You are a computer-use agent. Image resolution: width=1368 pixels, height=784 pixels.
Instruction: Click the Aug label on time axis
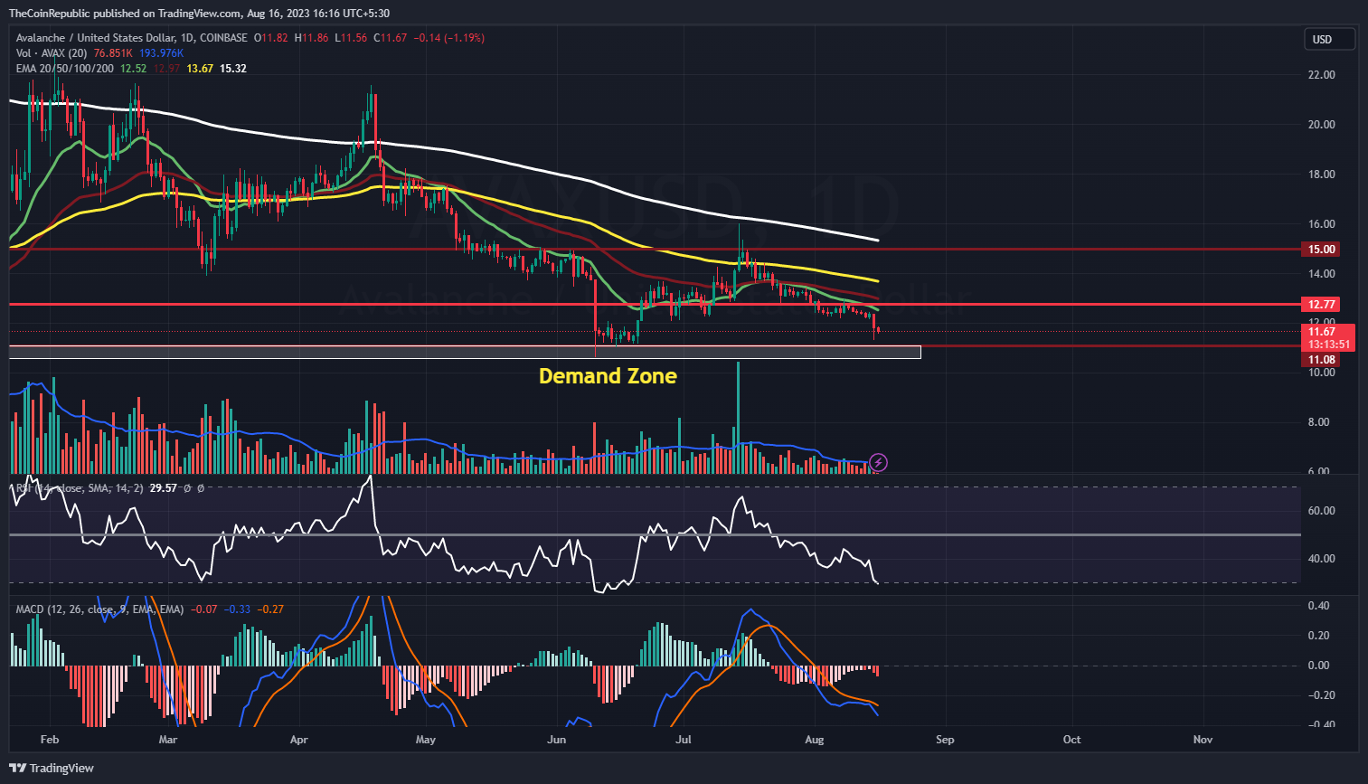815,740
